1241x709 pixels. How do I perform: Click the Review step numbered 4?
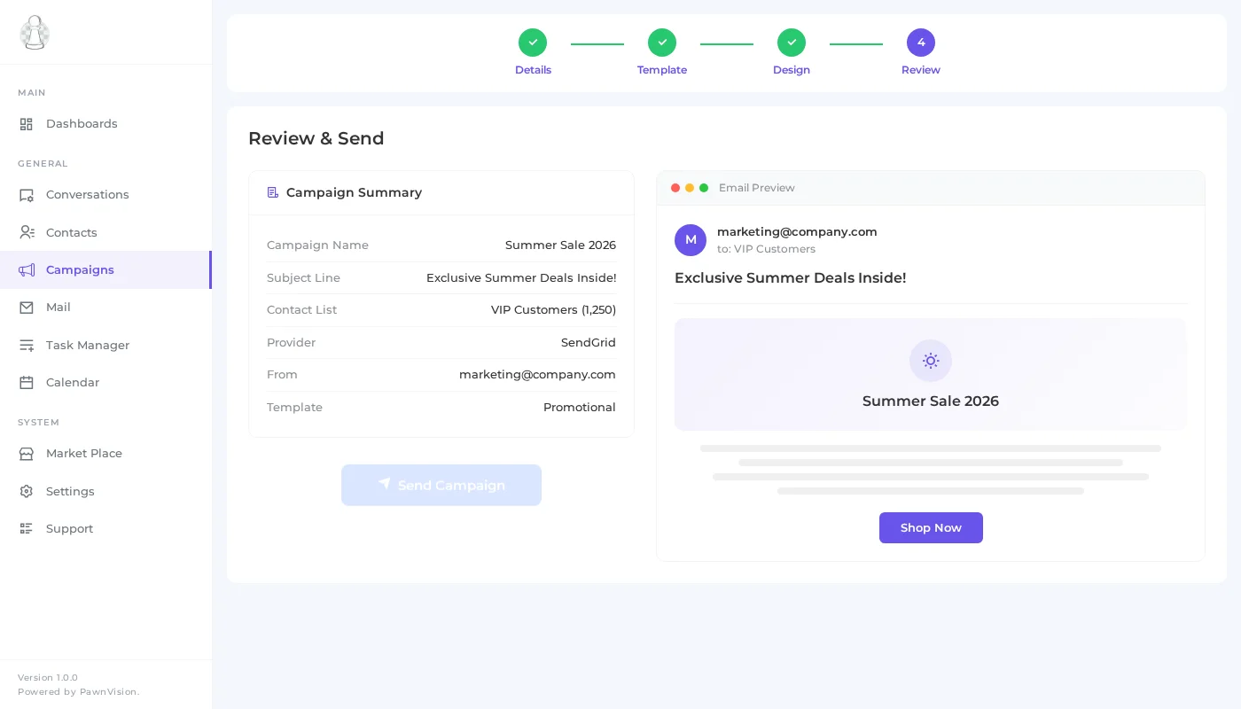pos(921,43)
